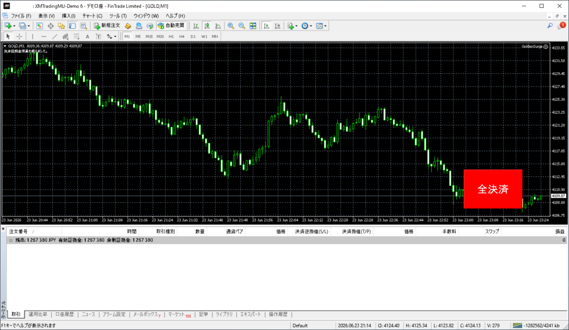Viewport: 569px width, 330px height.
Task: Click the 新規注文 new order button
Action: click(107, 26)
